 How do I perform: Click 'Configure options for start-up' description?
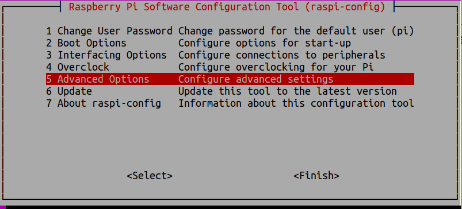pos(265,43)
